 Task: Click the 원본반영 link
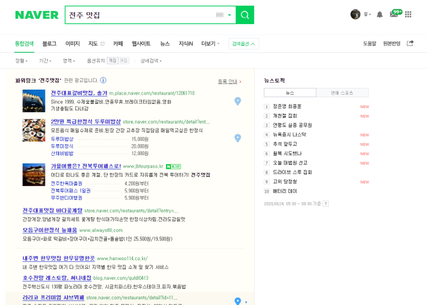(x=391, y=44)
